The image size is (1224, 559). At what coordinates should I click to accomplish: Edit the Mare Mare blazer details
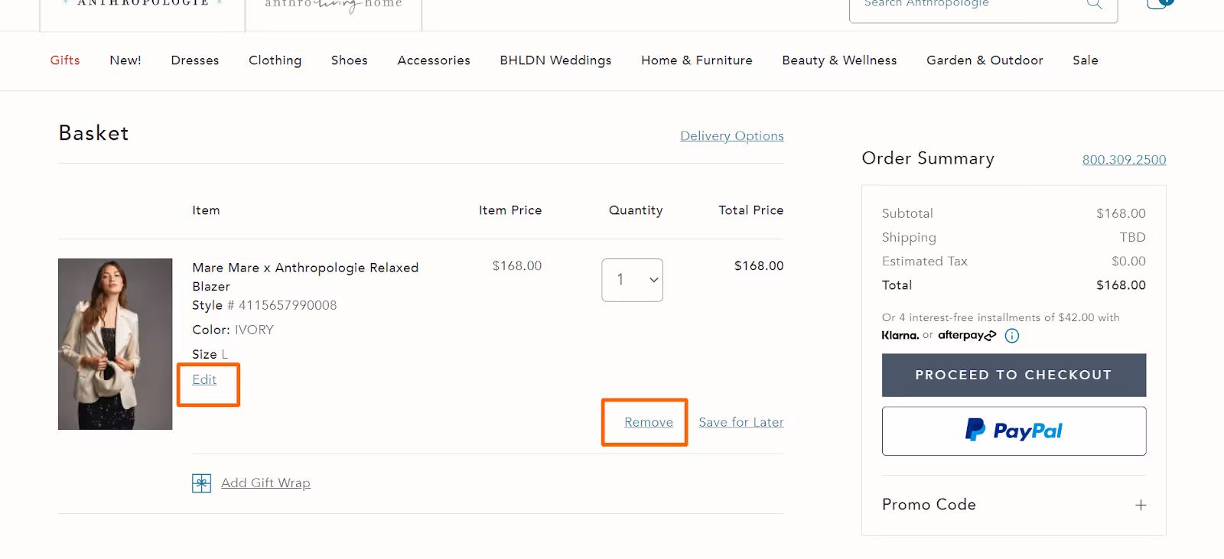click(203, 379)
